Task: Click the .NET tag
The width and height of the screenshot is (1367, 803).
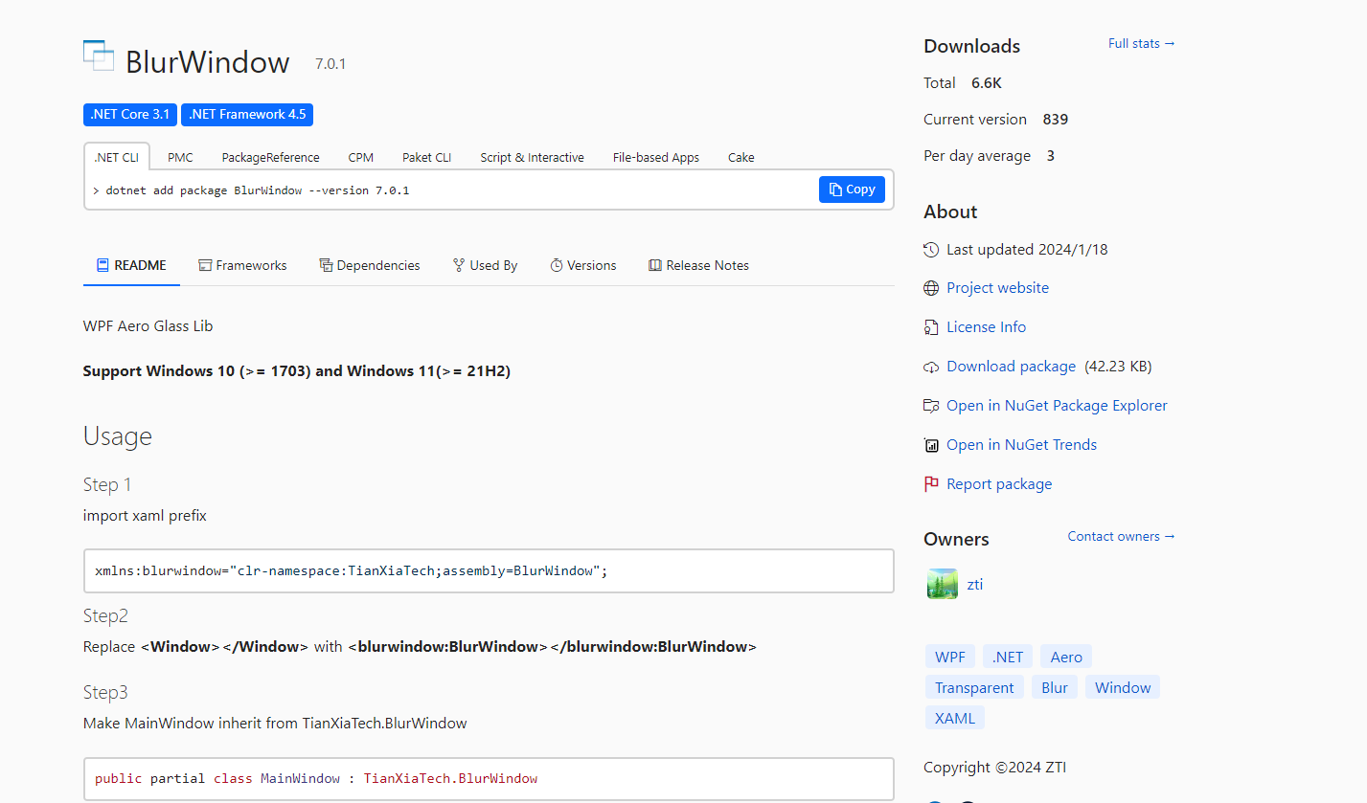Action: coord(1008,657)
